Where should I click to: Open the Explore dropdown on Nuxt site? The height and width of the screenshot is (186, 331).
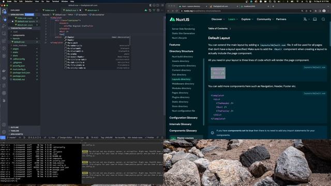pyautogui.click(x=247, y=19)
